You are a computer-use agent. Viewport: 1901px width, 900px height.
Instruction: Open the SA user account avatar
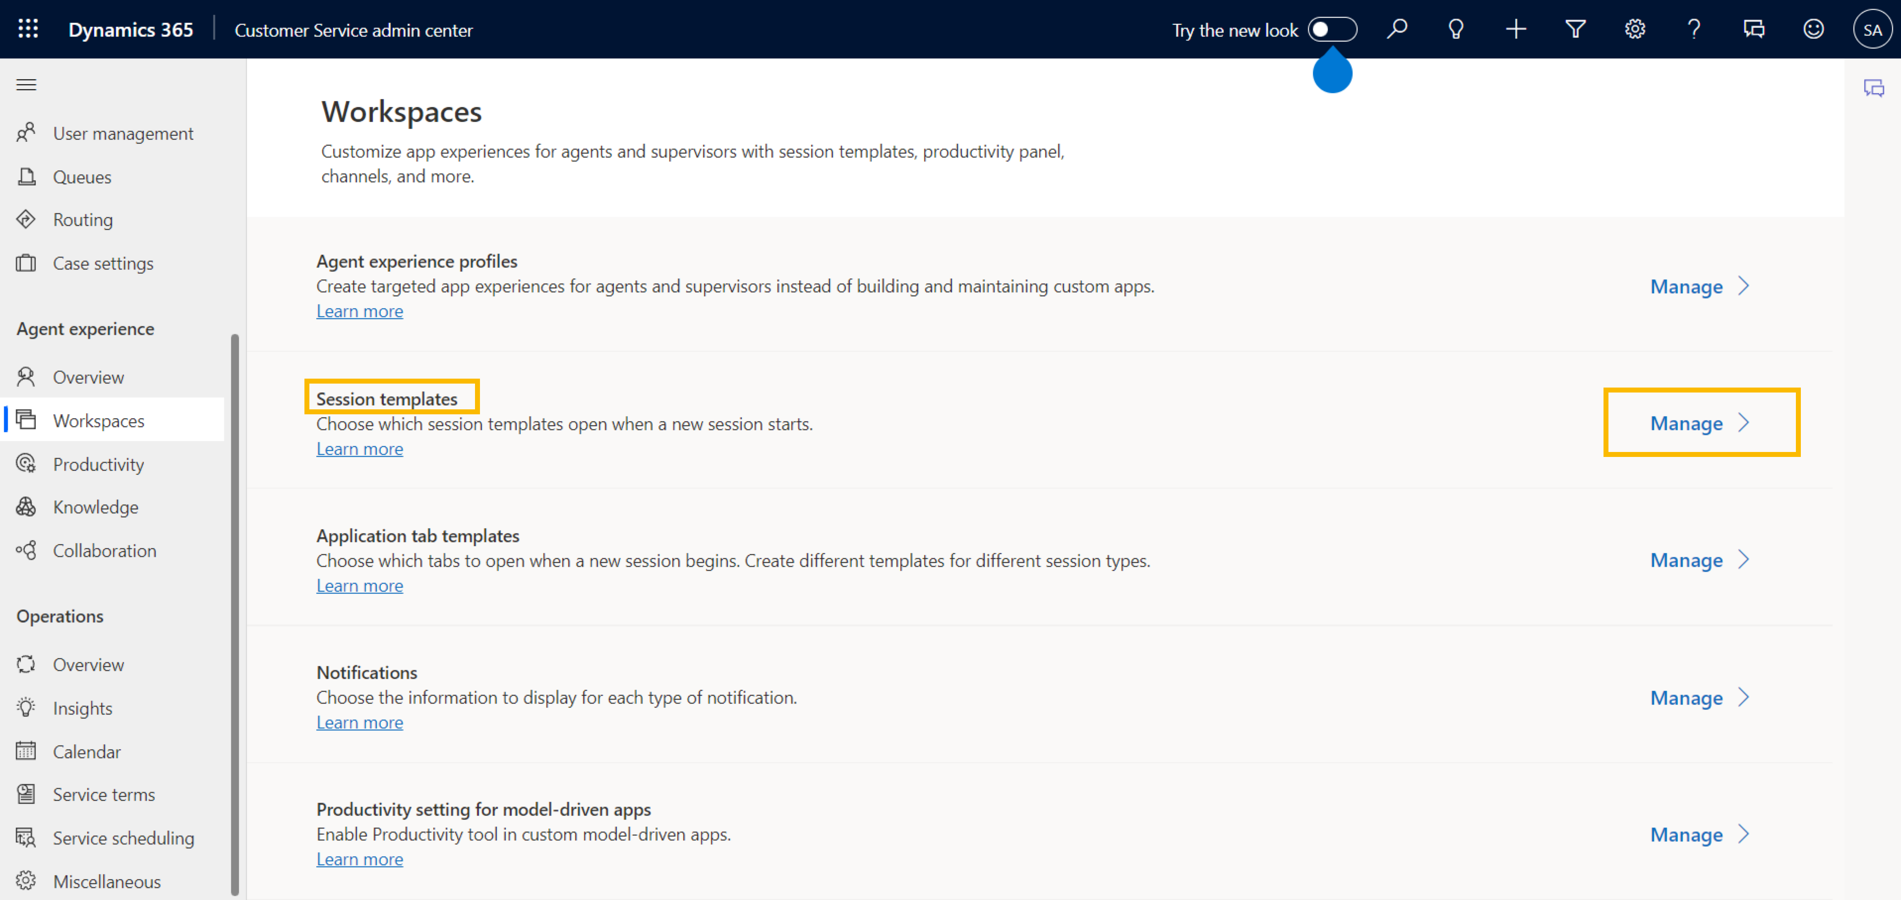click(1872, 30)
